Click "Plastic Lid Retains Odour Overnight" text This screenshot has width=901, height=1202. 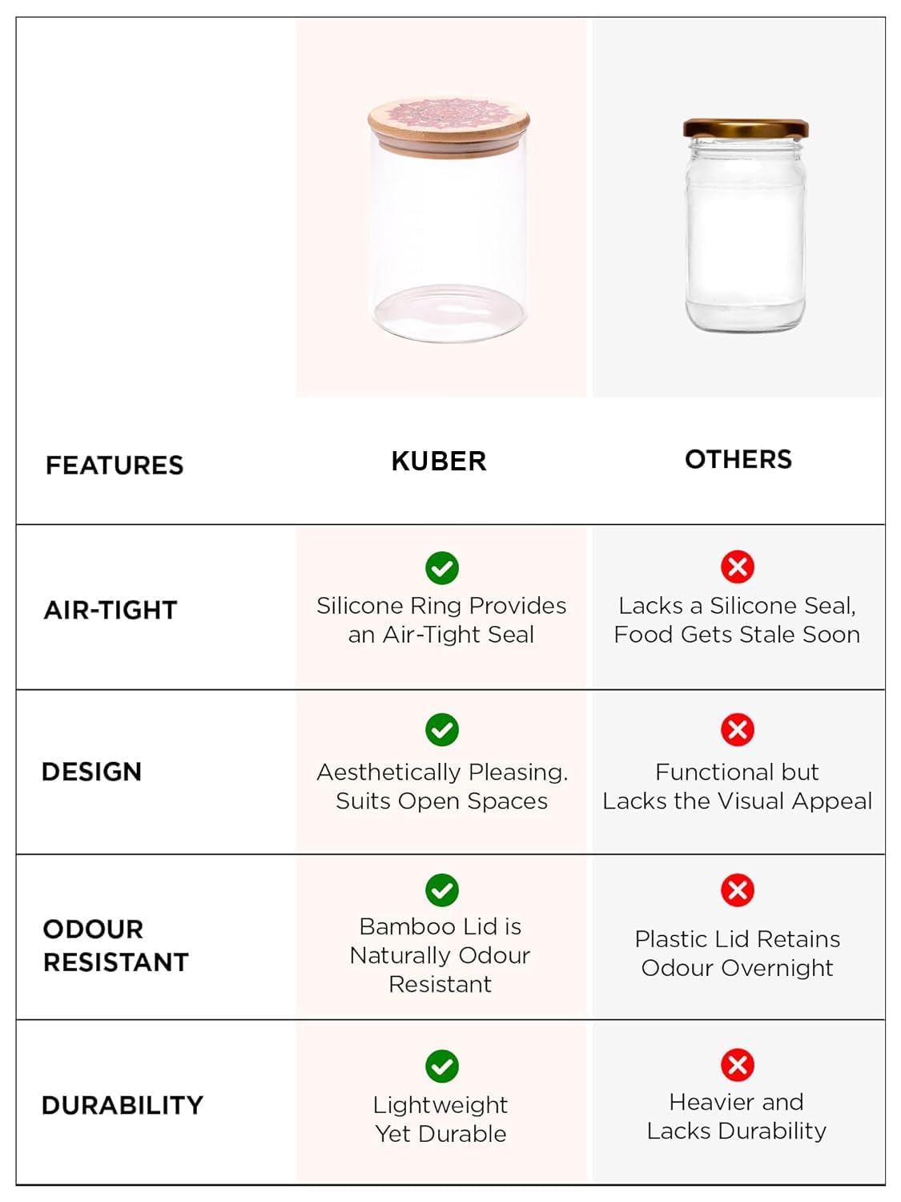point(737,954)
